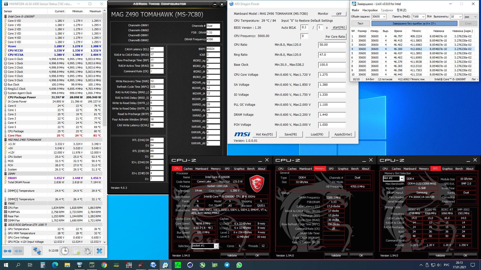Click HWiNFO blue X close sensors icon

point(99,251)
